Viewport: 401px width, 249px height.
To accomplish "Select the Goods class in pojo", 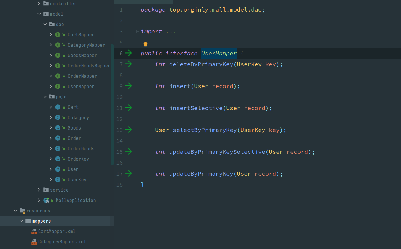I will click(74, 128).
